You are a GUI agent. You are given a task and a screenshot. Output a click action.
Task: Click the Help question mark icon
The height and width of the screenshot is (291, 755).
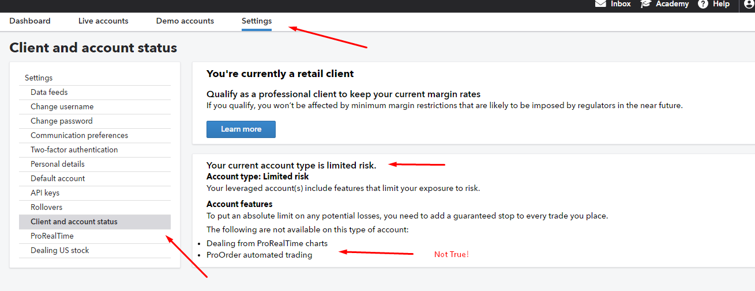(x=703, y=3)
